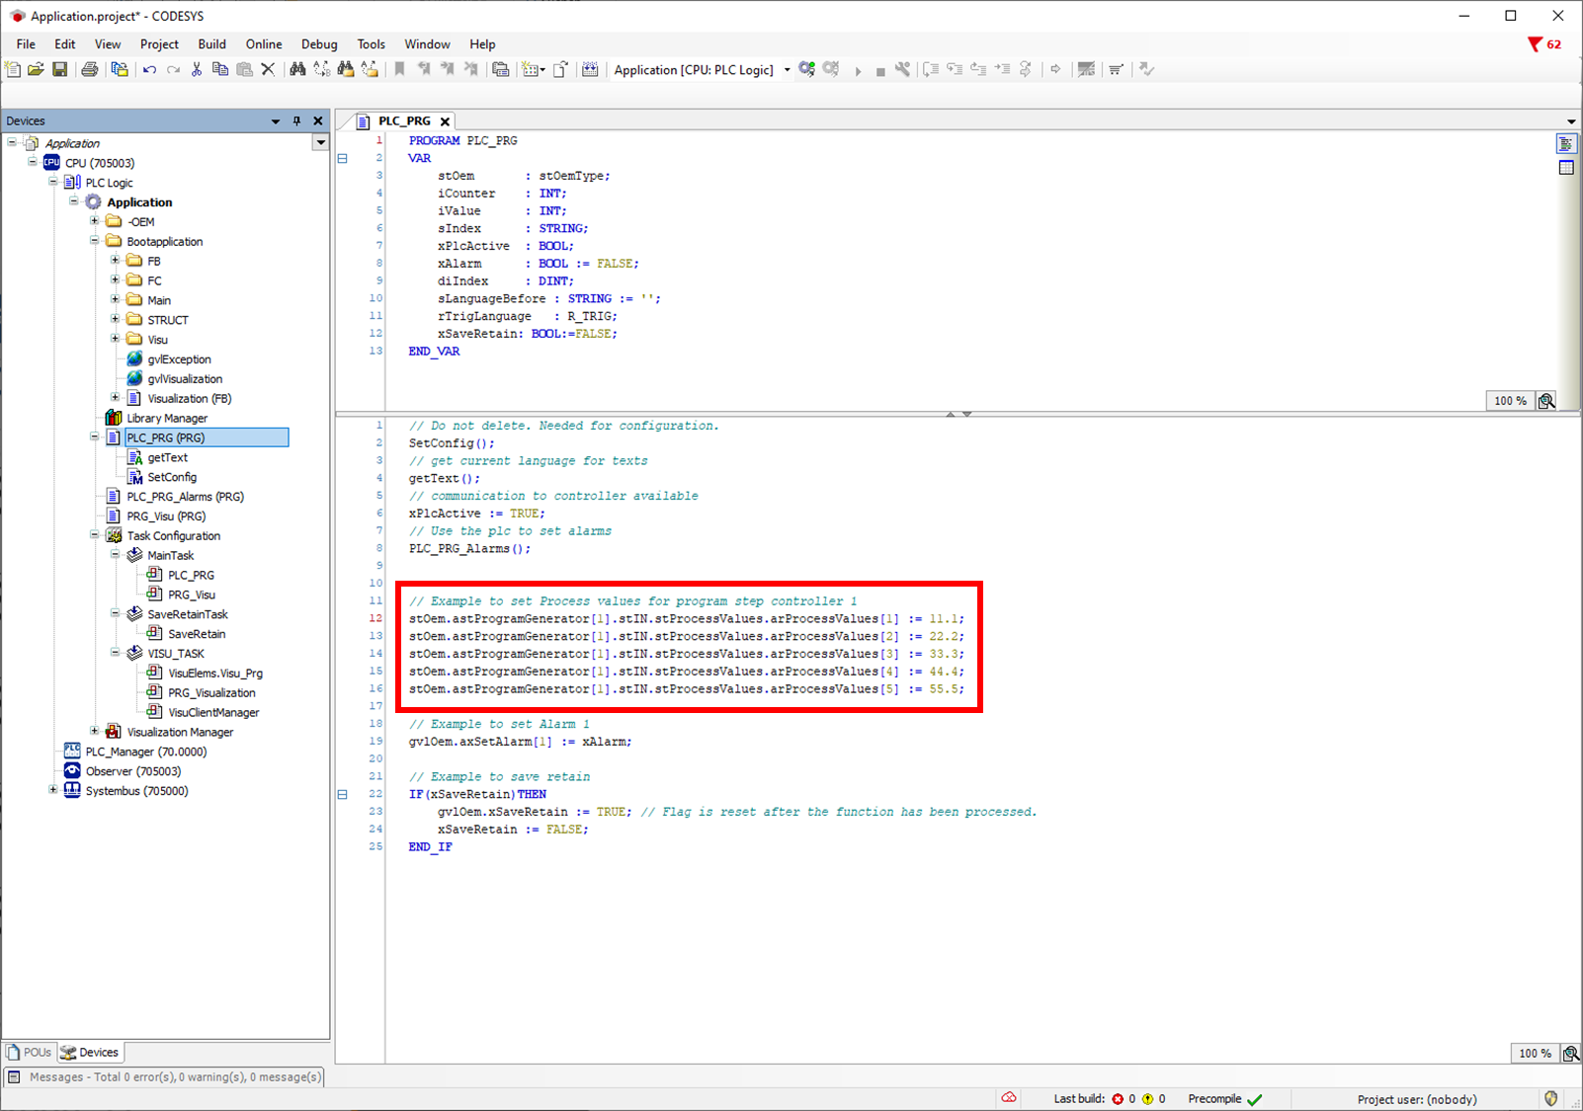This screenshot has width=1583, height=1111.
Task: Expand the Systembus (705000) node
Action: (53, 790)
